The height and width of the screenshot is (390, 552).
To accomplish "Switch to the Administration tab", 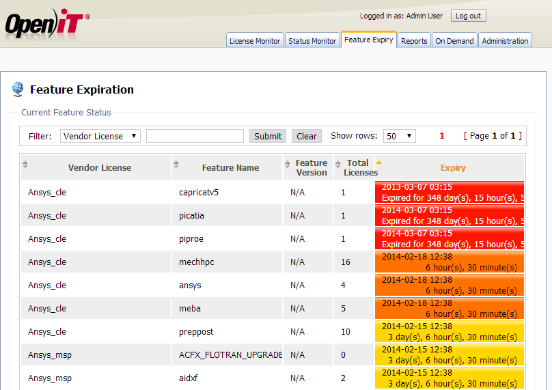I will (x=505, y=41).
